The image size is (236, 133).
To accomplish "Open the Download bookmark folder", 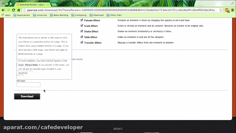I will click(96, 15).
